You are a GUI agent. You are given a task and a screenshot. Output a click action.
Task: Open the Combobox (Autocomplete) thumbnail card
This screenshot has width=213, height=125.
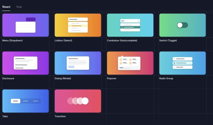point(130,25)
